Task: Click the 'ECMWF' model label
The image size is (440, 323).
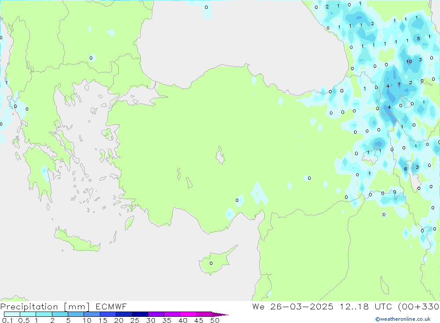Action: pos(111,306)
